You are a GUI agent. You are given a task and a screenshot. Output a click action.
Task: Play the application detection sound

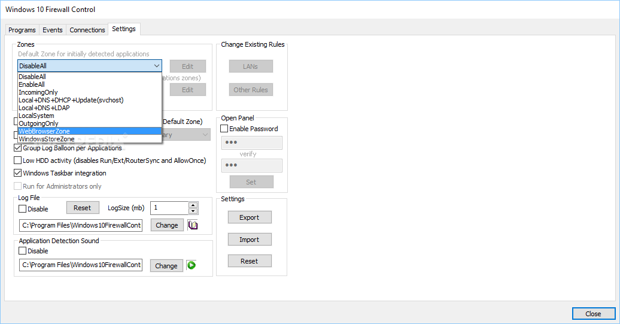coord(192,265)
